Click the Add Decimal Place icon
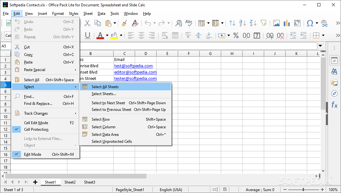The height and width of the screenshot is (193, 341). tap(270, 35)
